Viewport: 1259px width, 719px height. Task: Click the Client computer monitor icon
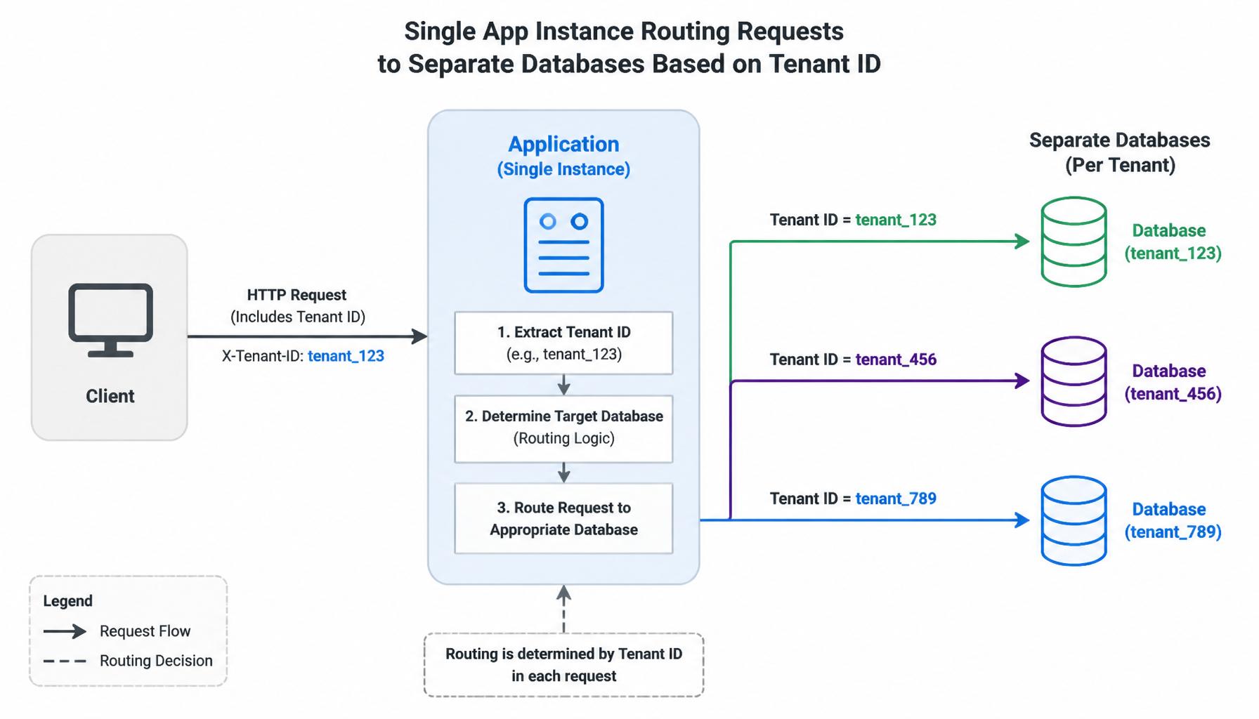click(111, 320)
